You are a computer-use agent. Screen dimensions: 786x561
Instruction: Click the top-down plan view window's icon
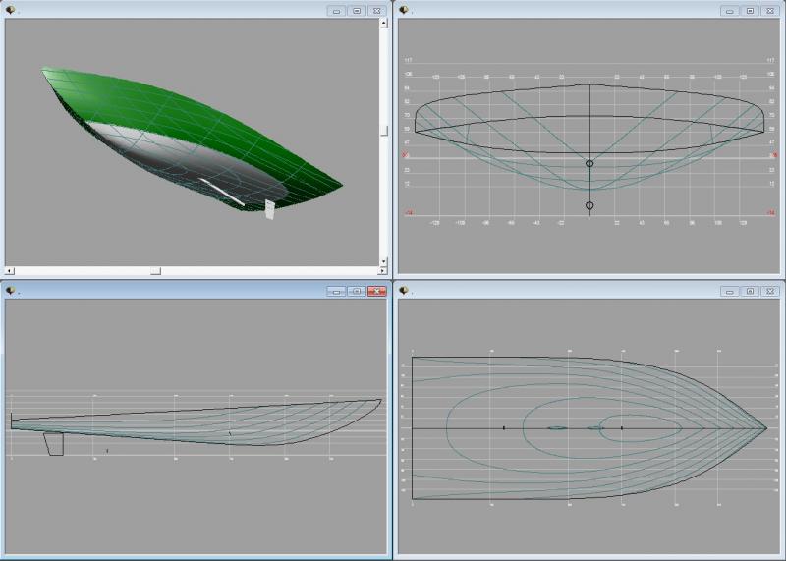pos(403,291)
